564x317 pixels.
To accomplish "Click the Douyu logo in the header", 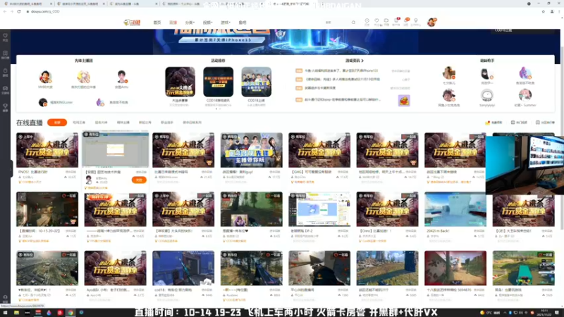I will click(132, 23).
